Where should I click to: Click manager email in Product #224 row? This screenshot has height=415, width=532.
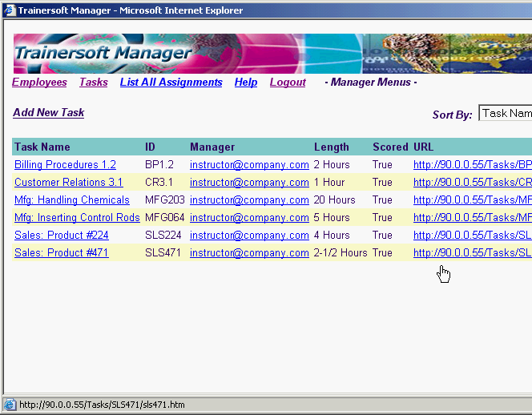[249, 236]
